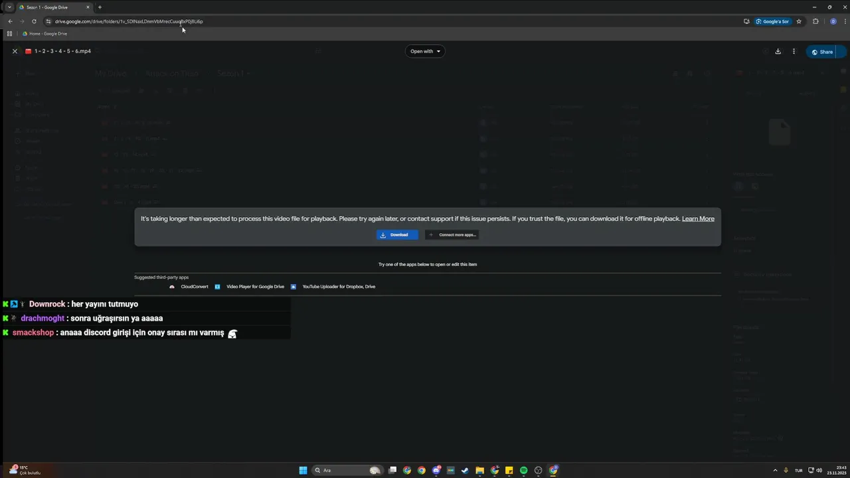The width and height of the screenshot is (850, 478).
Task: Click the Share button
Action: pos(822,52)
